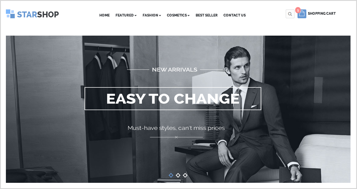
Task: Expand the Fashion dropdown menu
Action: pos(152,15)
